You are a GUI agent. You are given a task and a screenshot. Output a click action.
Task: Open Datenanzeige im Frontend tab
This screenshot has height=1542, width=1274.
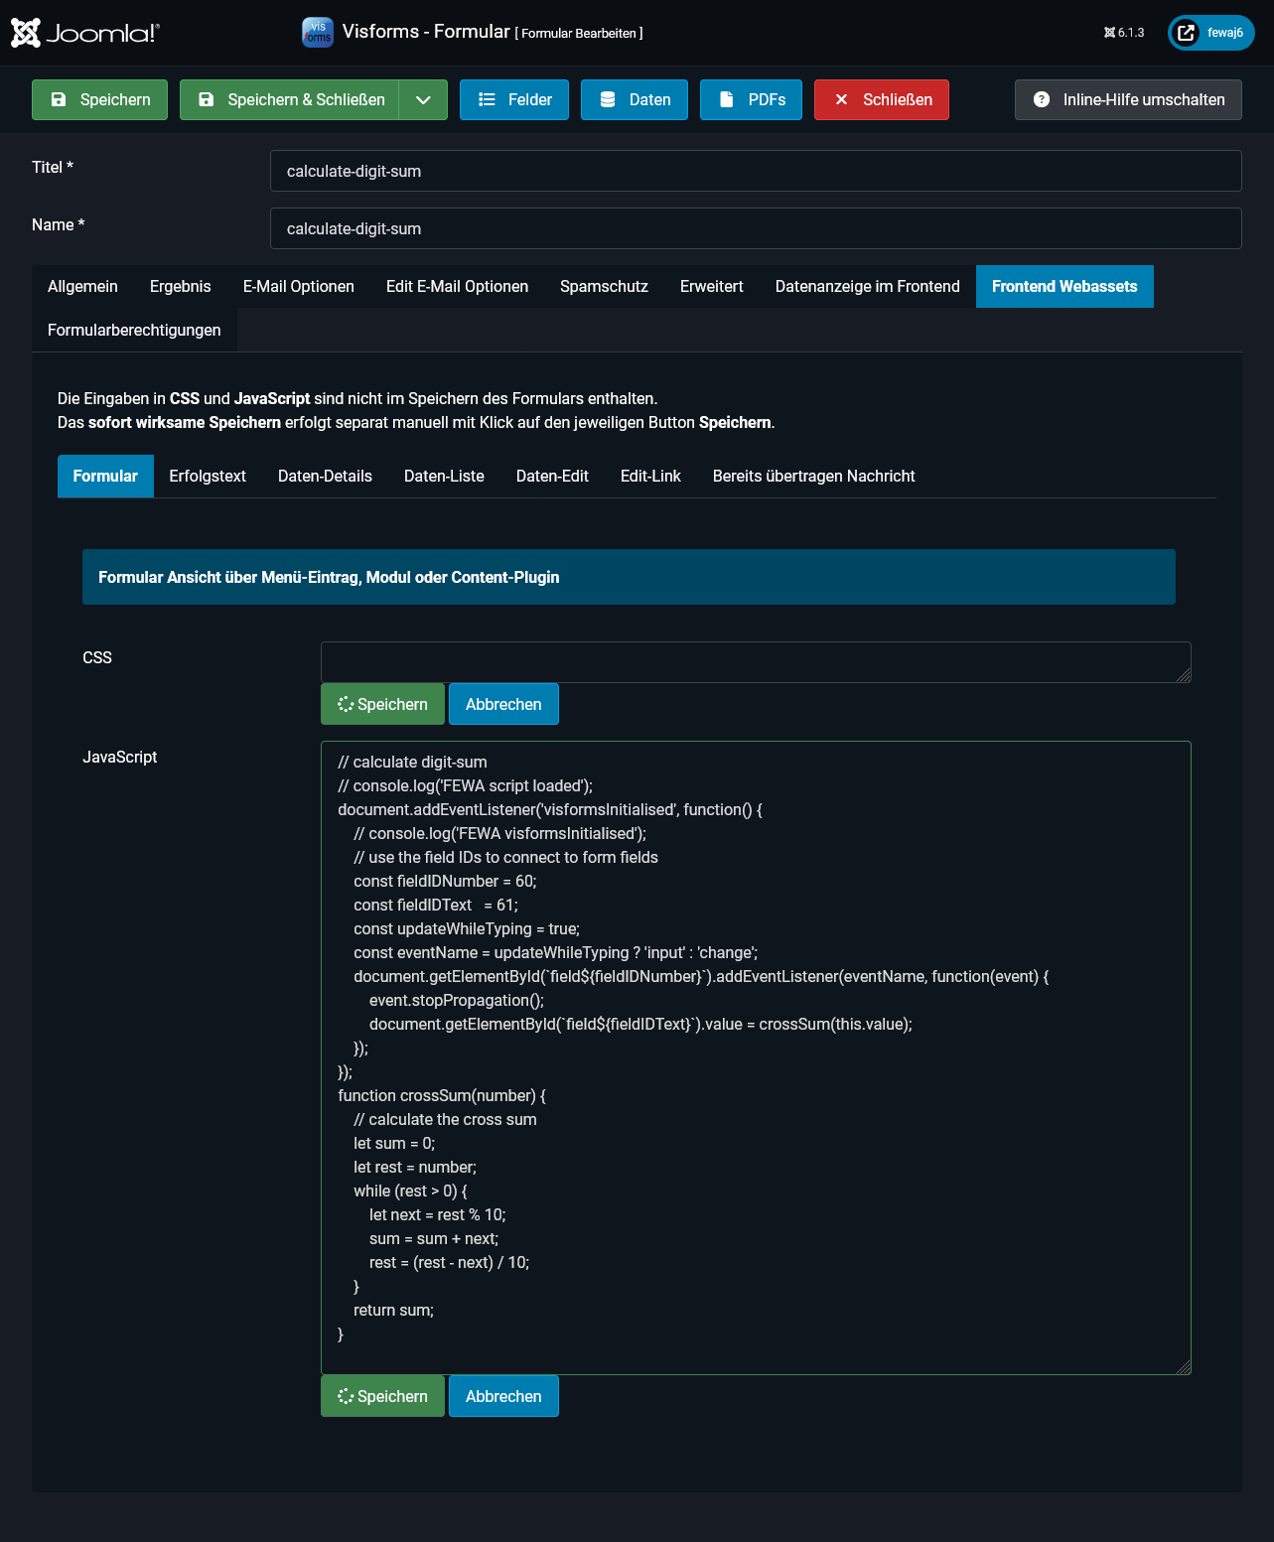pyautogui.click(x=868, y=286)
